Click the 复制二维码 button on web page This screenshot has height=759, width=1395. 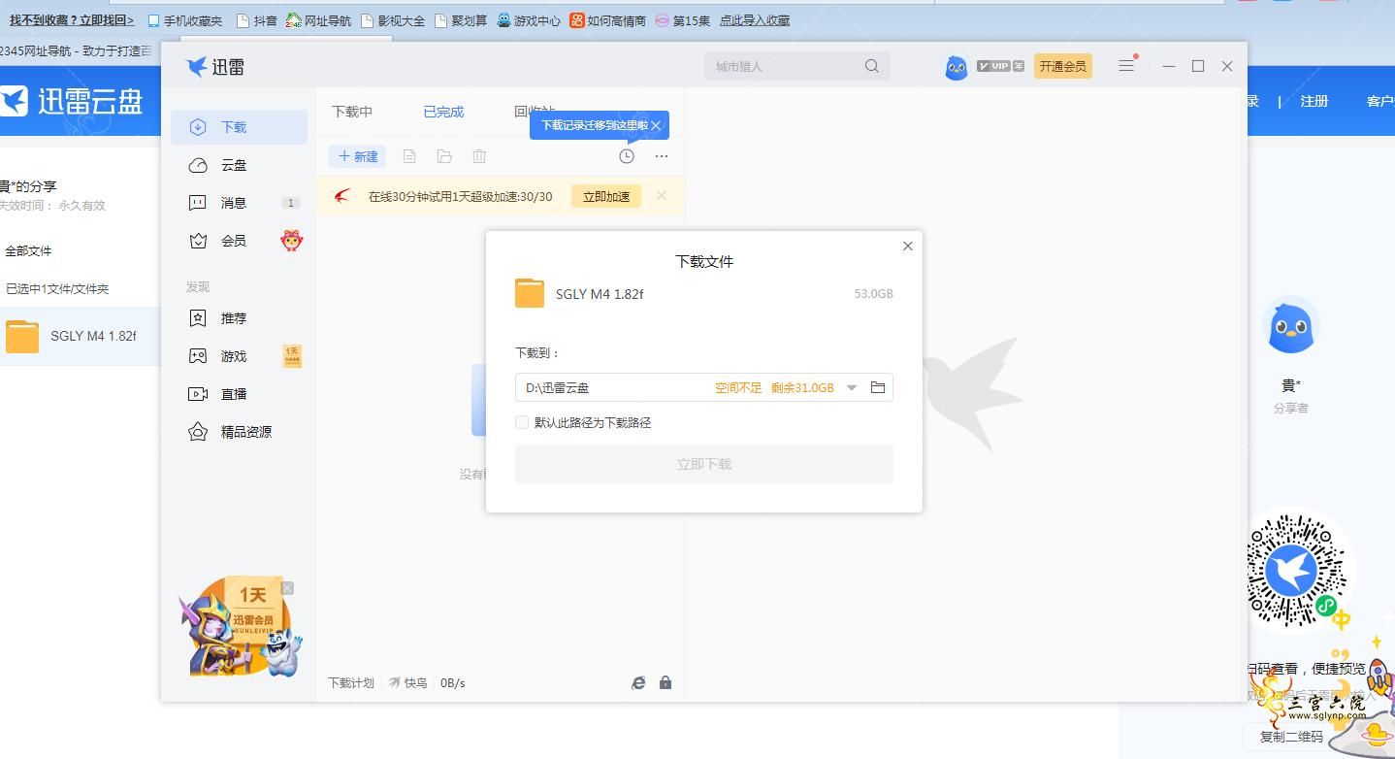click(x=1291, y=737)
